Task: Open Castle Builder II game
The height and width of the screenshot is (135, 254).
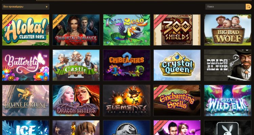Action: (76, 65)
